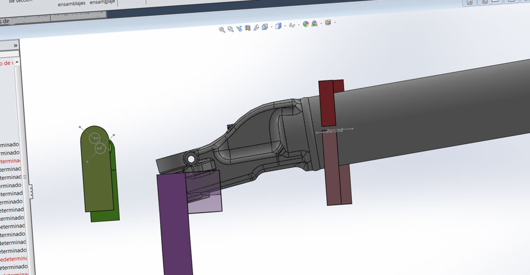This screenshot has width=530, height=275.
Task: Click the Zoom to Fit icon
Action: click(x=222, y=29)
